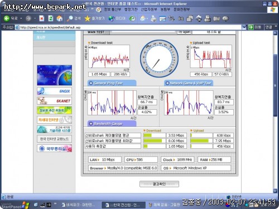
Task: Click the 206 kB/s download rate value
Action: point(121,74)
